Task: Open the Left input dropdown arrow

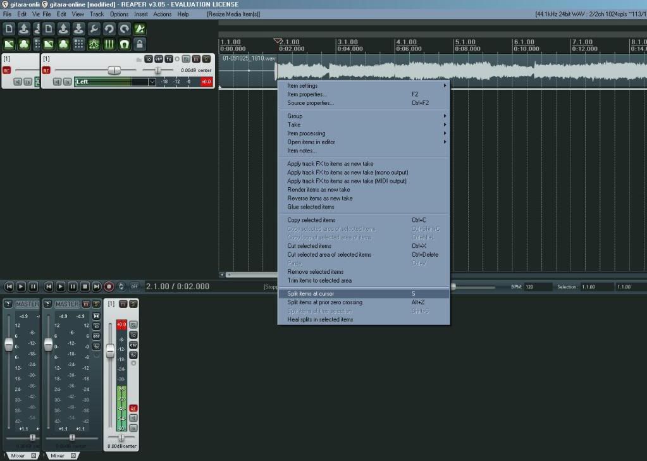Action: point(152,82)
